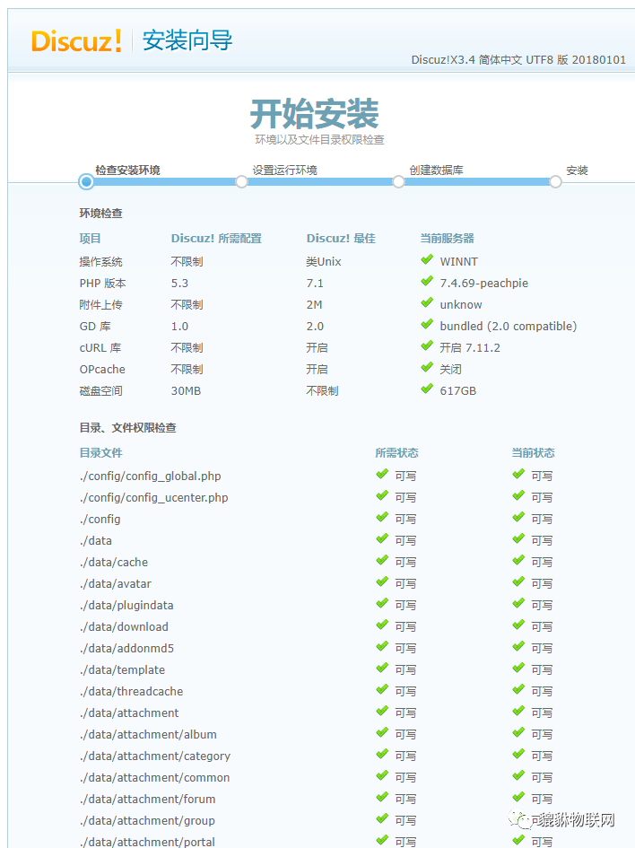
Task: Click check mark beside bundled (2.0 compatible)
Action: tap(427, 325)
